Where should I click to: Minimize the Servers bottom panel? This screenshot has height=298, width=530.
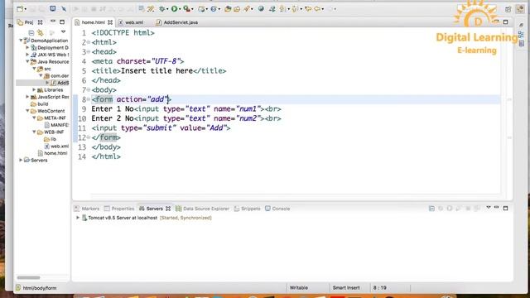click(497, 208)
